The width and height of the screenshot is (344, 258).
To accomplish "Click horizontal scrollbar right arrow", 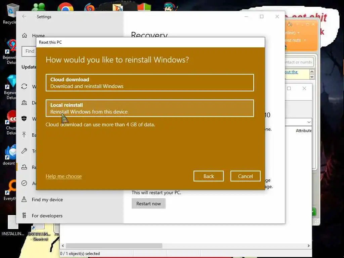I will click(x=308, y=246).
